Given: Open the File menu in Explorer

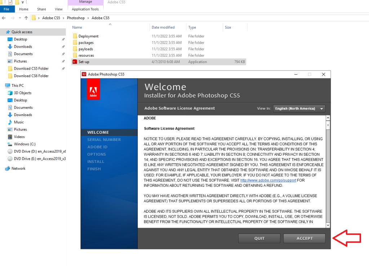Looking at the screenshot, I should pyautogui.click(x=6, y=9).
